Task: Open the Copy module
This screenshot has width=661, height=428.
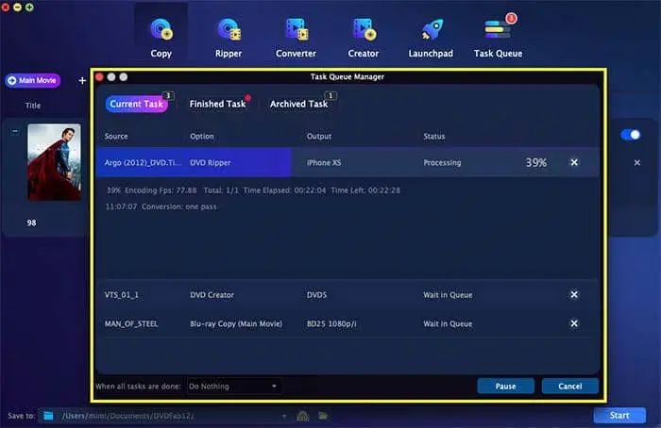Action: (161, 38)
